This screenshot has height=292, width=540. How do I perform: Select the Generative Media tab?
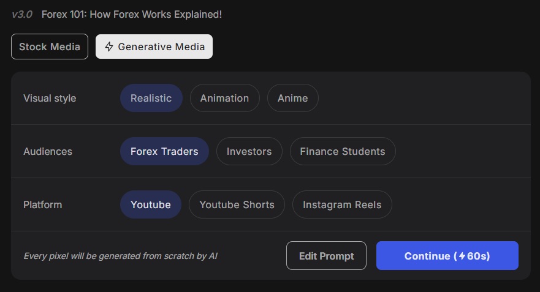coord(154,47)
